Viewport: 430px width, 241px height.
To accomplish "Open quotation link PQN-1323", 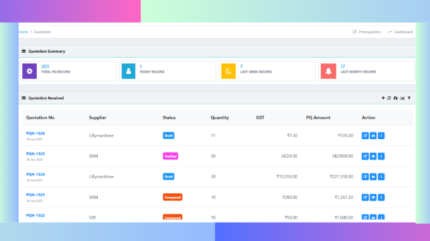I will [x=36, y=195].
